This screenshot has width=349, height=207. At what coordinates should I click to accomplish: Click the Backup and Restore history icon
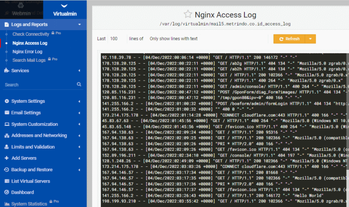coord(7,170)
